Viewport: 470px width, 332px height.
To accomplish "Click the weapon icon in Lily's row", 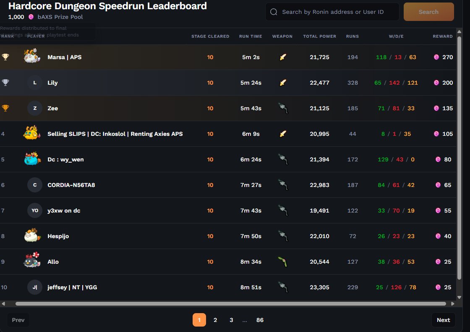I will coord(283,83).
